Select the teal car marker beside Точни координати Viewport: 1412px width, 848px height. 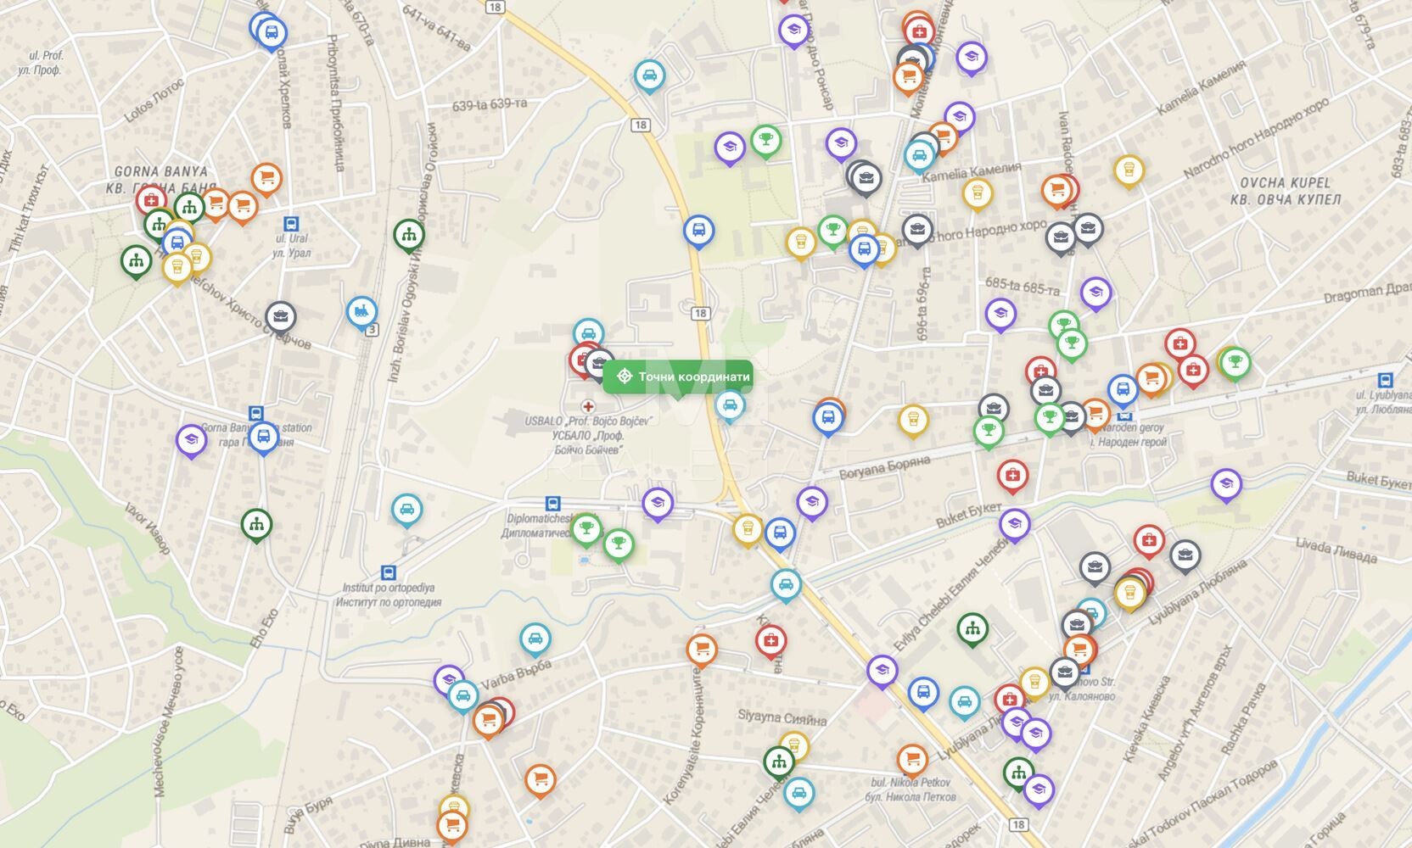point(730,406)
